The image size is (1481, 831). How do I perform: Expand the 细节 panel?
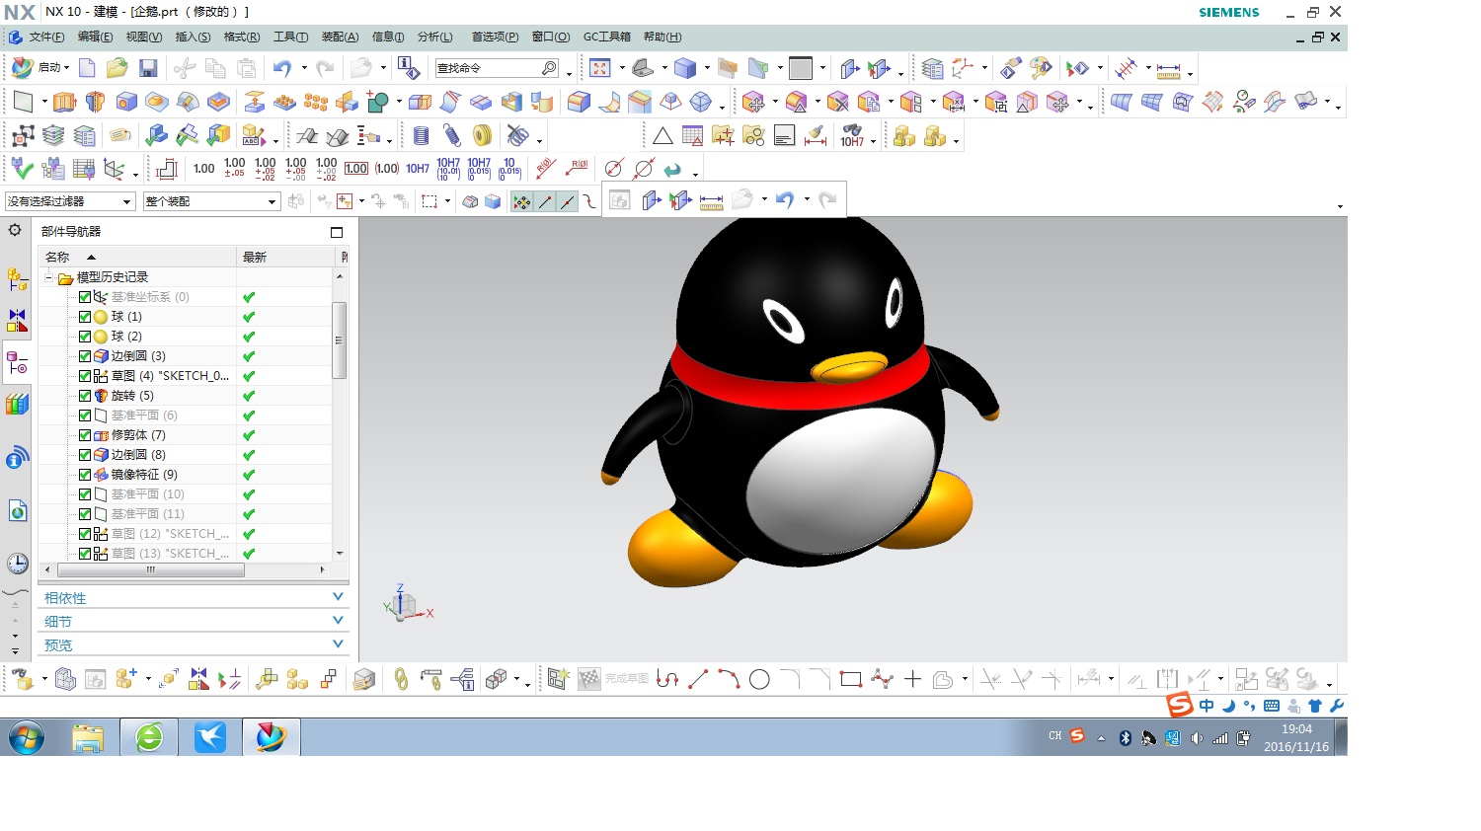(193, 622)
